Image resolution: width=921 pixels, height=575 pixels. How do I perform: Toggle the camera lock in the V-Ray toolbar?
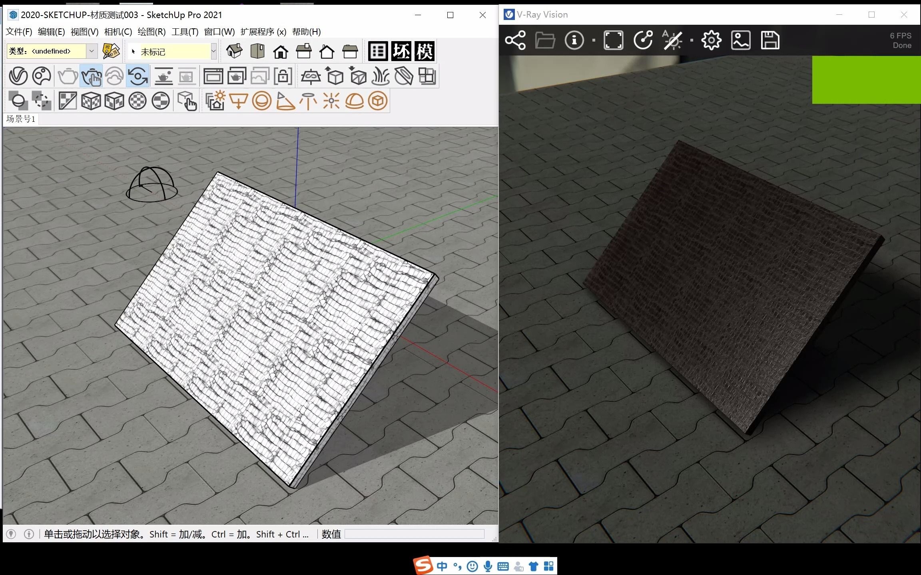(x=284, y=75)
